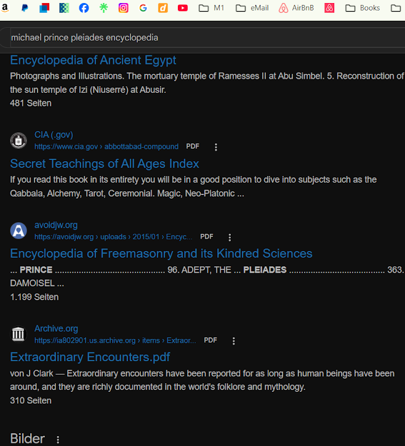Click the PDF label on Archive.org result
This screenshot has width=405, height=446.
coord(211,340)
